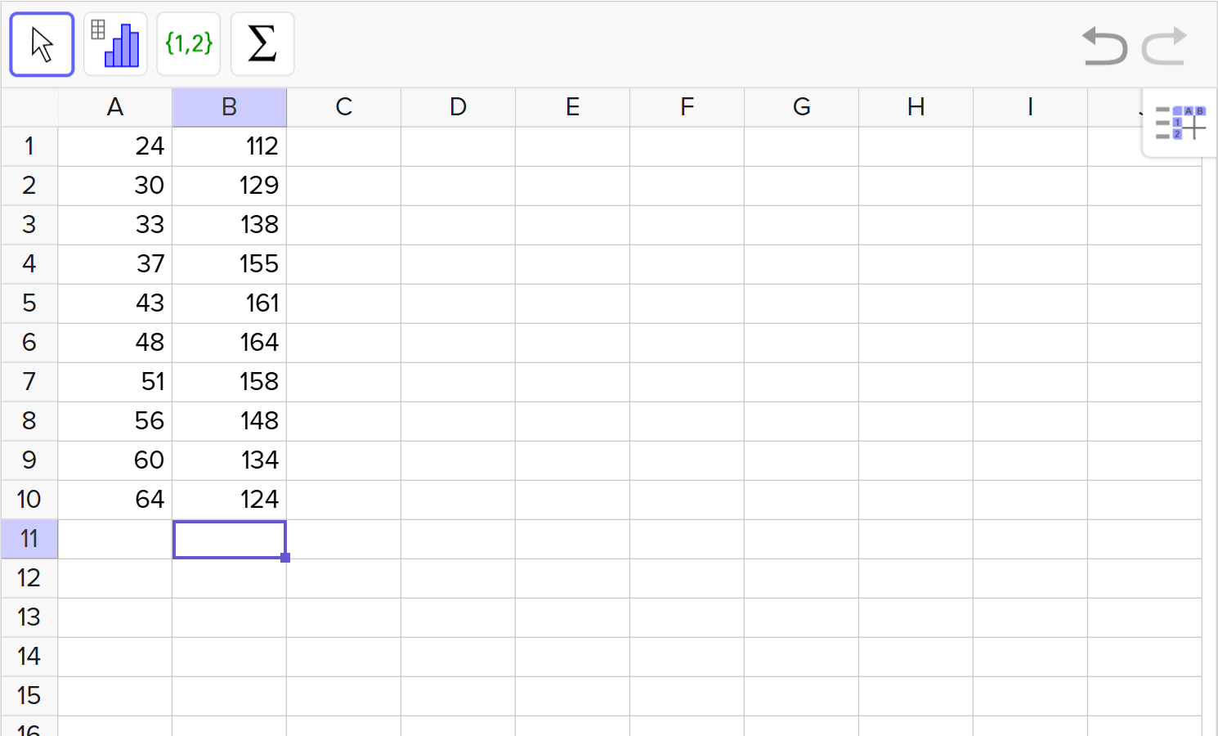Screen dimensions: 1218x736
Task: Select row 3 header
Action: click(29, 225)
